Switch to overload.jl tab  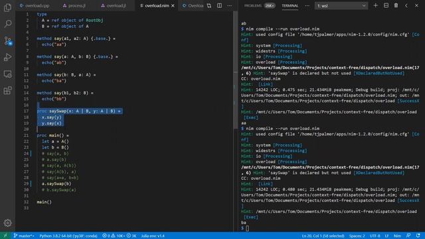[x=114, y=6]
